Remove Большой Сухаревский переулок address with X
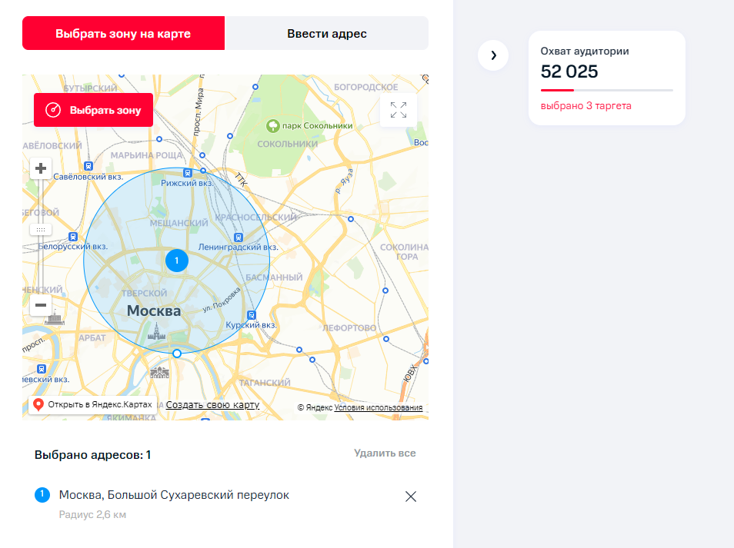The width and height of the screenshot is (734, 548). point(411,497)
